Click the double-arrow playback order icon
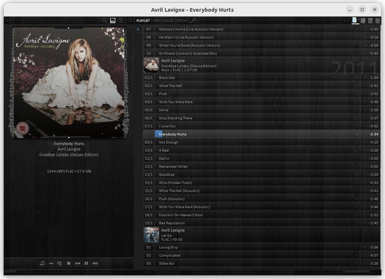 pyautogui.click(x=51, y=263)
